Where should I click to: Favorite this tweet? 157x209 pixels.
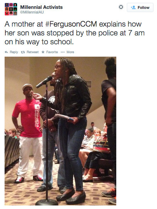50,52
